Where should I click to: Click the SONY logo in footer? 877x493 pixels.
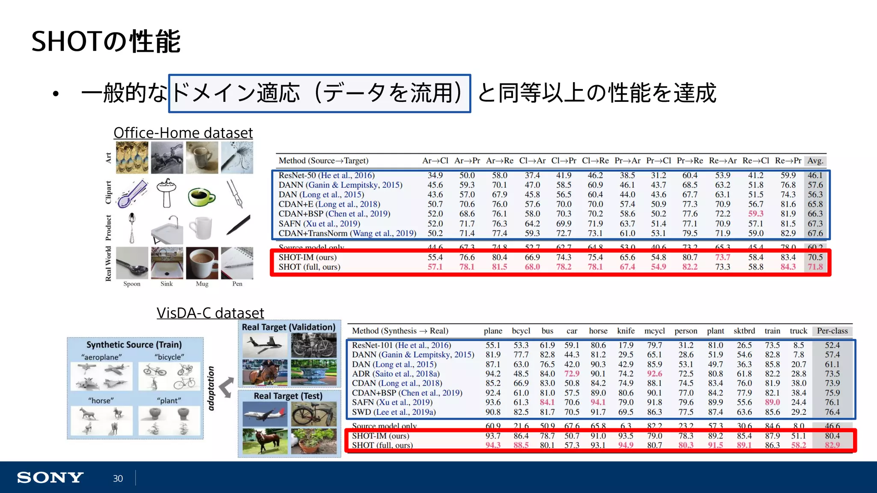coord(50,478)
